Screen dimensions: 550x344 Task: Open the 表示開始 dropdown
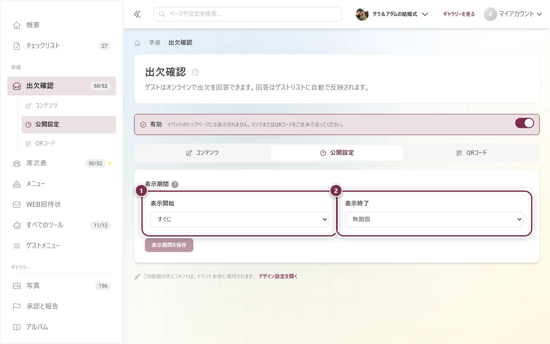click(x=239, y=219)
